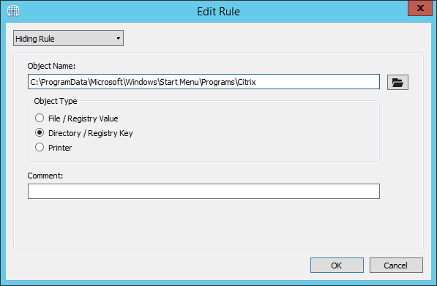
Task: Select the File / Registry Value radio button
Action: (40, 118)
